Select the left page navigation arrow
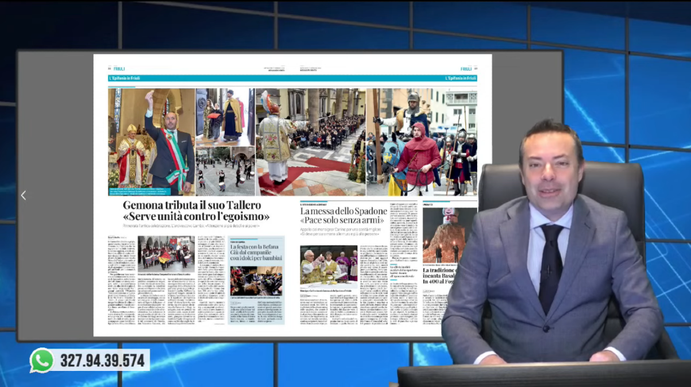 (x=23, y=195)
